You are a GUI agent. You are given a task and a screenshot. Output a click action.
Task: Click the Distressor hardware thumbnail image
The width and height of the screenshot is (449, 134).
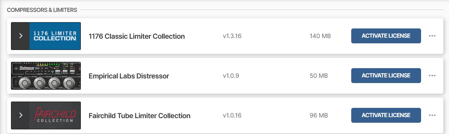pos(46,75)
